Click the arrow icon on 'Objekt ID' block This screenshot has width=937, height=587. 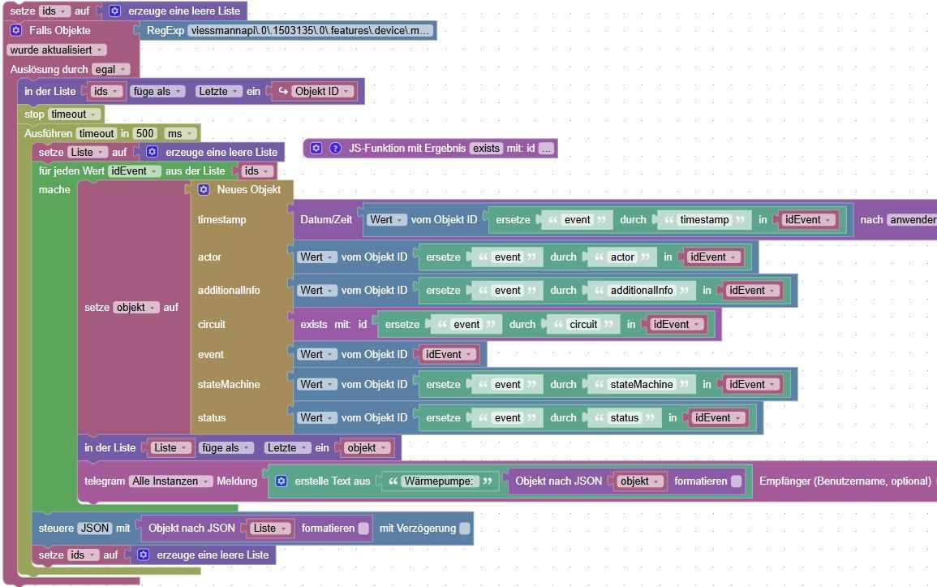tap(283, 91)
